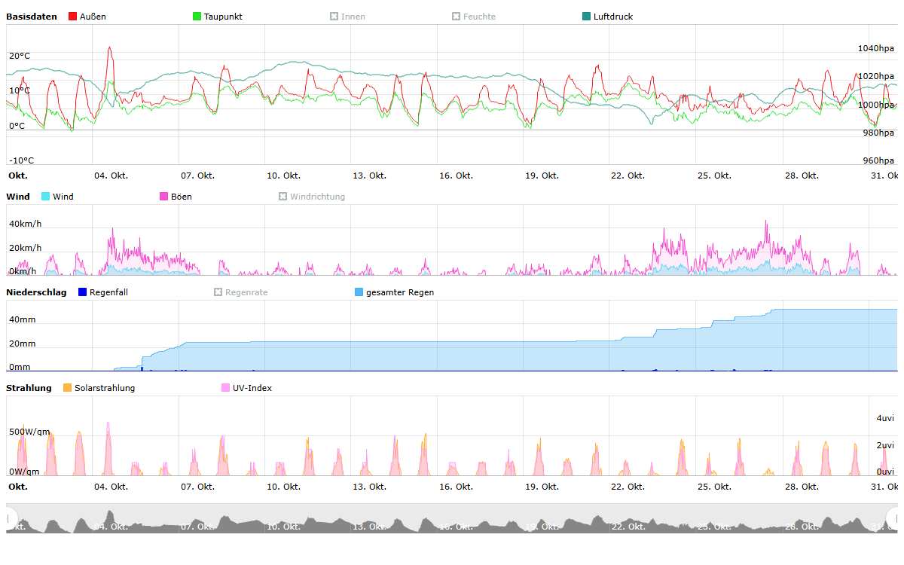This screenshot has height=565, width=904.
Task: Click the Außen temperature peak near 04. Okt.
Action: [x=110, y=48]
